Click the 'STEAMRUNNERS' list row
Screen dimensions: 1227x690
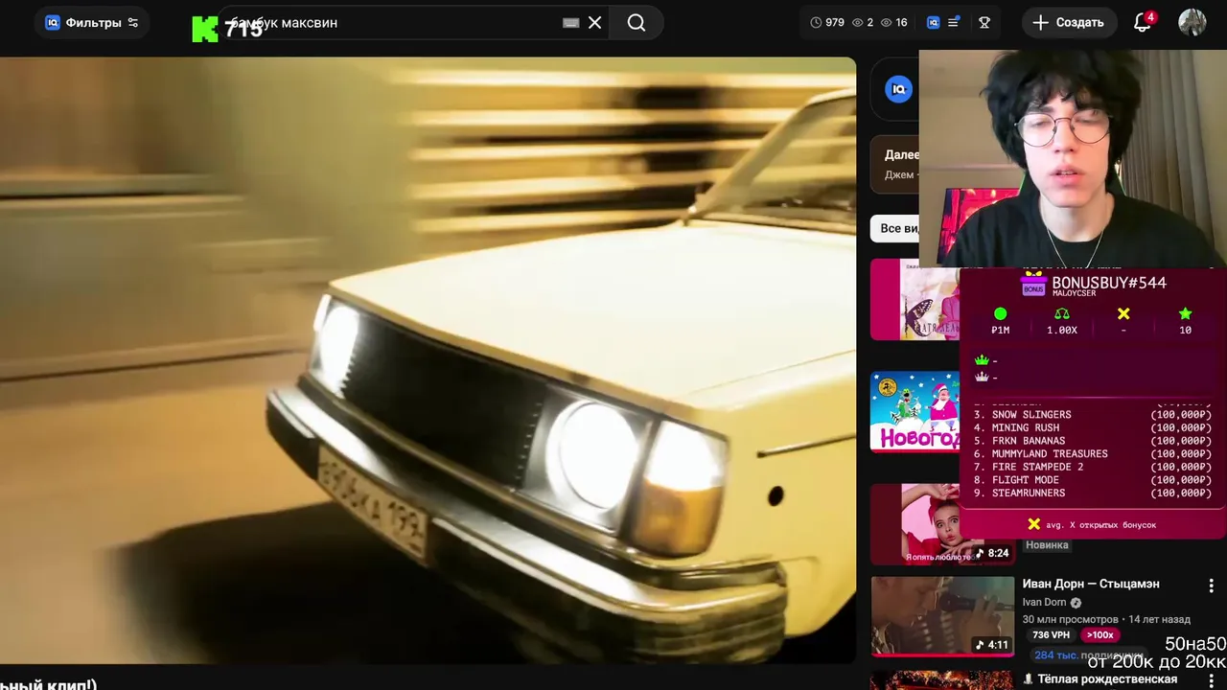point(1093,493)
